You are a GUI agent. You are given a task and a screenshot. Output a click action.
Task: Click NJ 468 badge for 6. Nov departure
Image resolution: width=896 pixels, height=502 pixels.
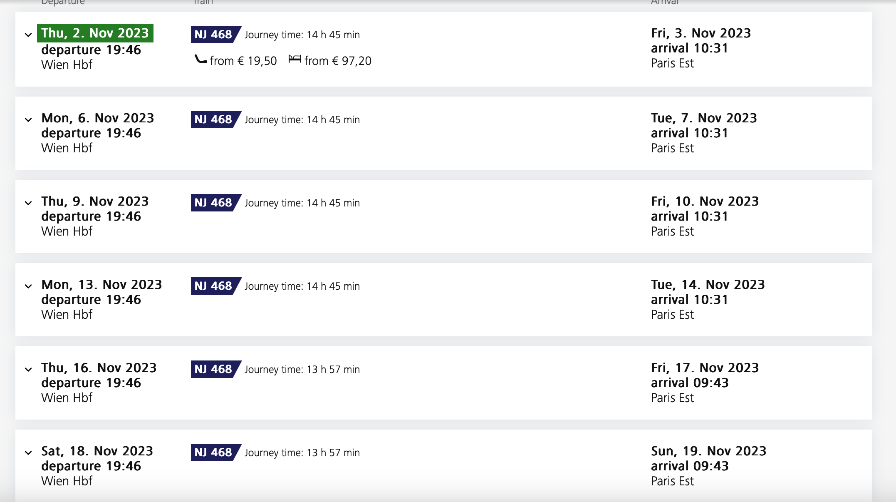coord(216,119)
